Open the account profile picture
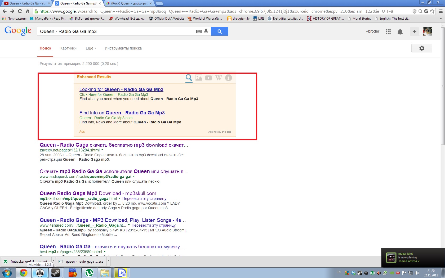 [x=427, y=32]
